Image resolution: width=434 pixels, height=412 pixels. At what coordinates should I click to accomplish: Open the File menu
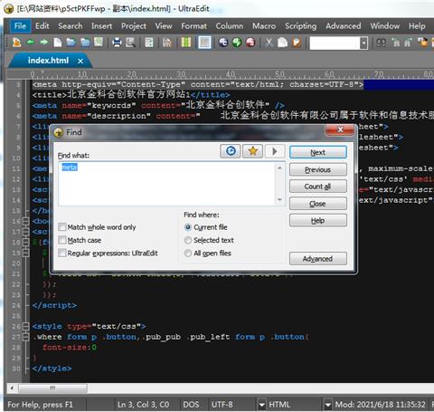click(x=20, y=26)
